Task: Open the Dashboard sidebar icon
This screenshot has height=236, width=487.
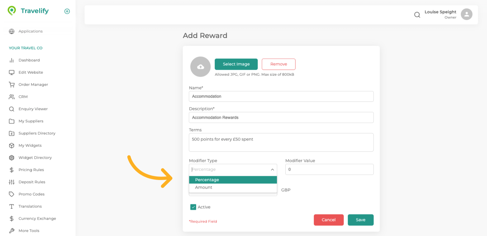Action: [x=12, y=60]
